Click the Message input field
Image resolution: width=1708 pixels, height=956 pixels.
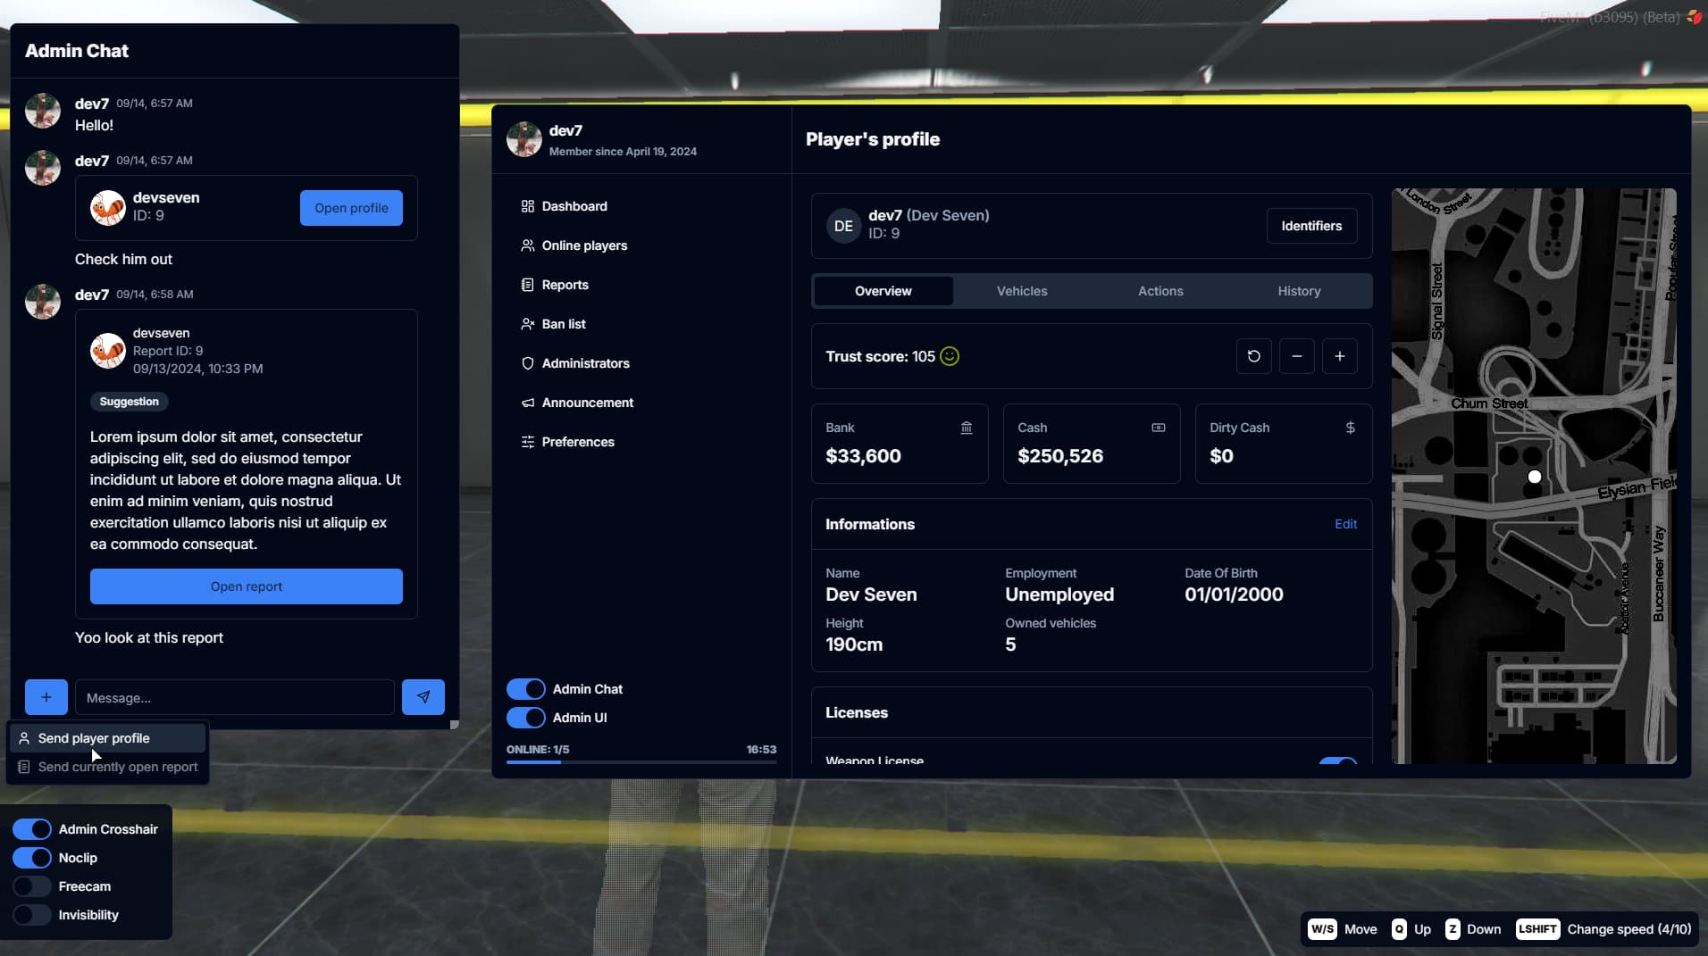point(234,697)
